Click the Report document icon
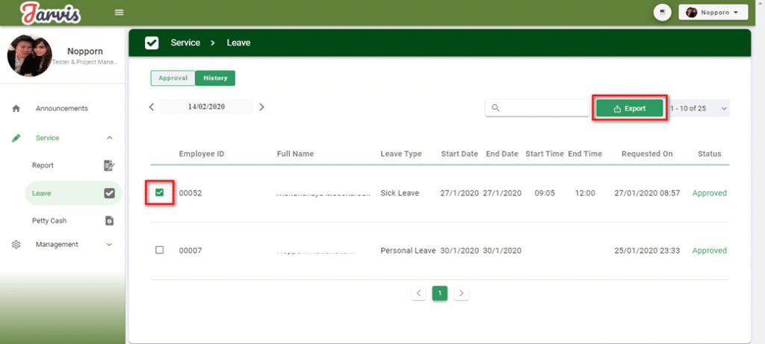 [x=109, y=166]
